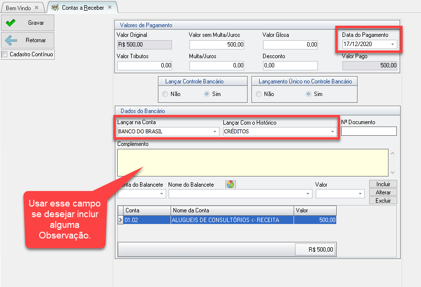Expand the Lançar na Conta dropdown
The height and width of the screenshot is (287, 421).
point(215,131)
